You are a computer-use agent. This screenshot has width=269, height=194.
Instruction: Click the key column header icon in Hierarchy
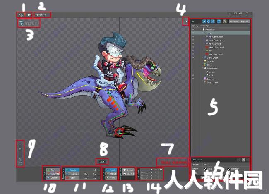197,26
